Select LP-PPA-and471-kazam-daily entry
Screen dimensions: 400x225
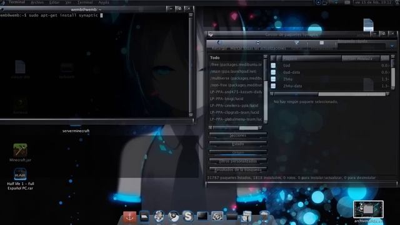(236, 92)
